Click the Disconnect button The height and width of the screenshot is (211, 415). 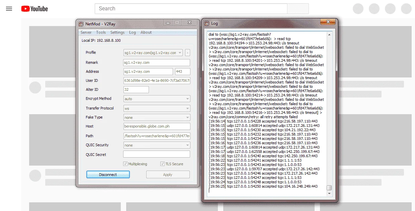pyautogui.click(x=108, y=175)
